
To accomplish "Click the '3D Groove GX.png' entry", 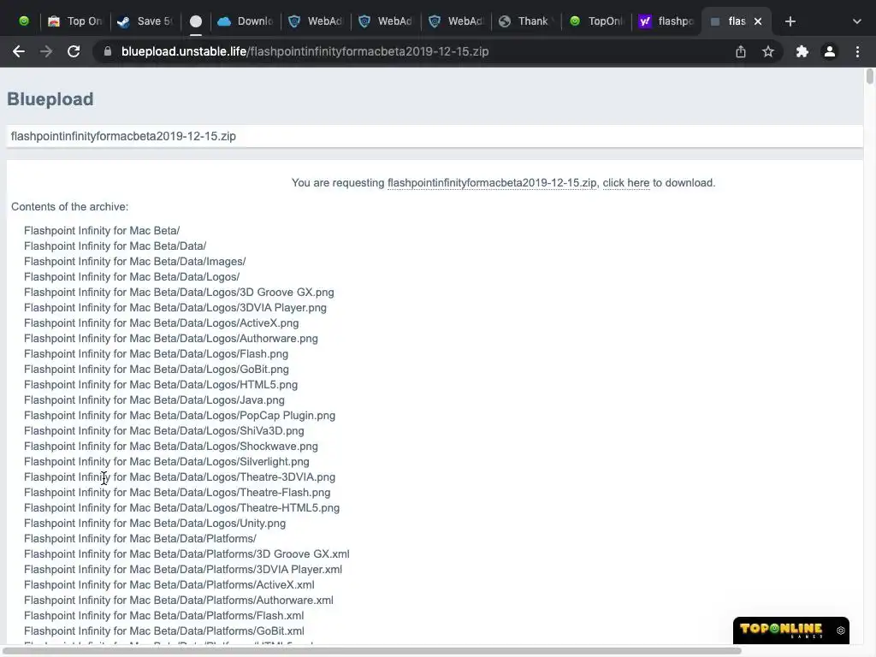I will click(x=179, y=293).
